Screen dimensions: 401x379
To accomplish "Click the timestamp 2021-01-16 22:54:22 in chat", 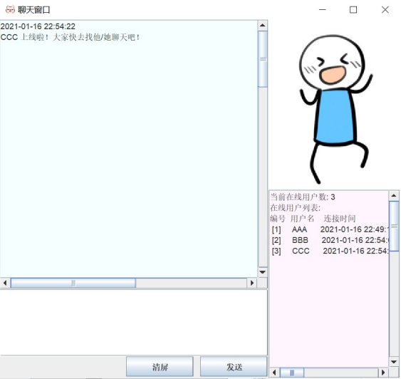I will click(38, 26).
